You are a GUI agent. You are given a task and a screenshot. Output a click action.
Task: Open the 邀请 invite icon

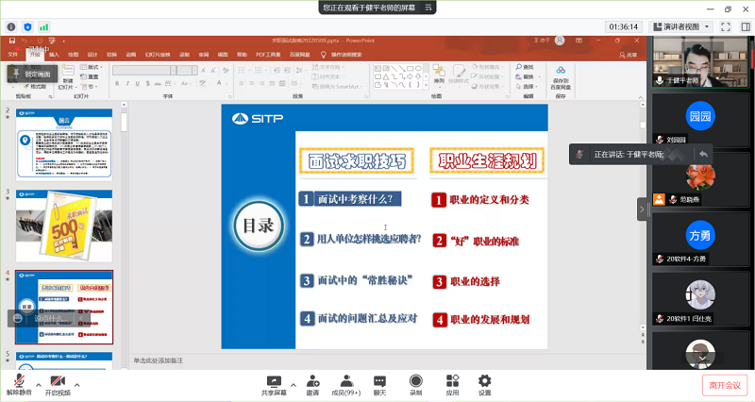tap(311, 383)
